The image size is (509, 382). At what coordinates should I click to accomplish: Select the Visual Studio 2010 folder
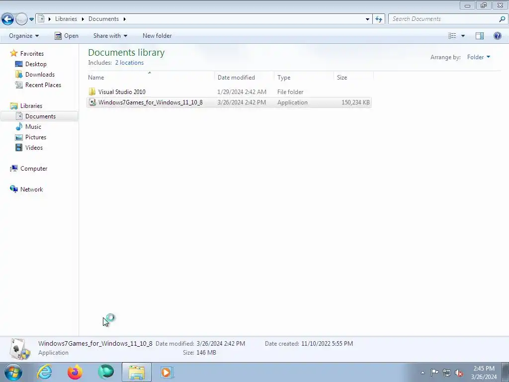tap(122, 92)
